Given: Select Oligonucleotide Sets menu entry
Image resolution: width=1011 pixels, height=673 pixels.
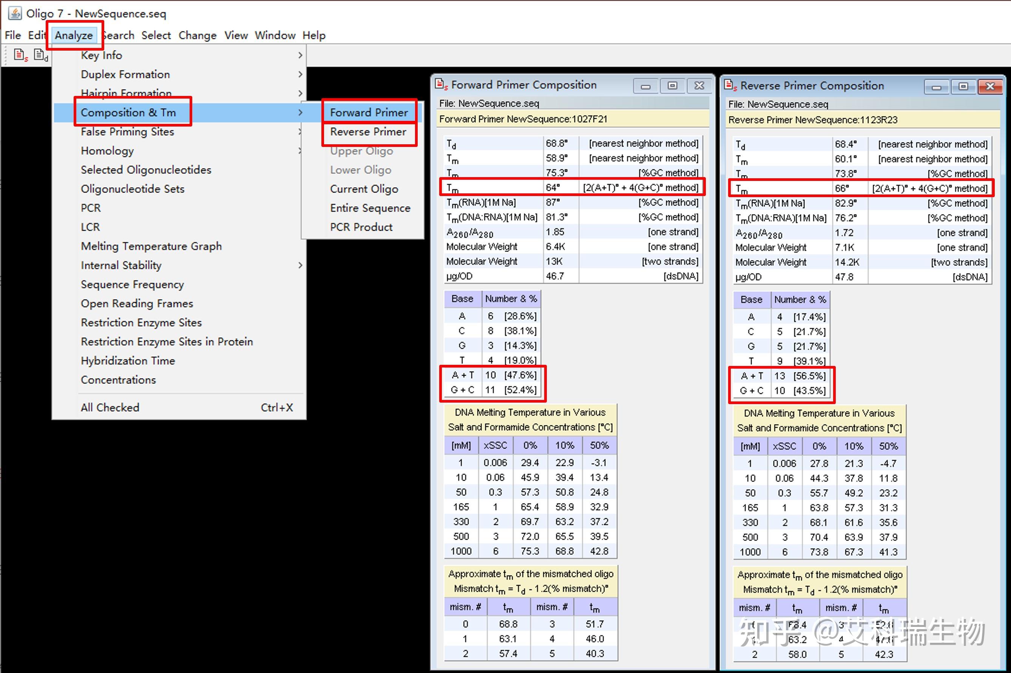Looking at the screenshot, I should [179, 189].
